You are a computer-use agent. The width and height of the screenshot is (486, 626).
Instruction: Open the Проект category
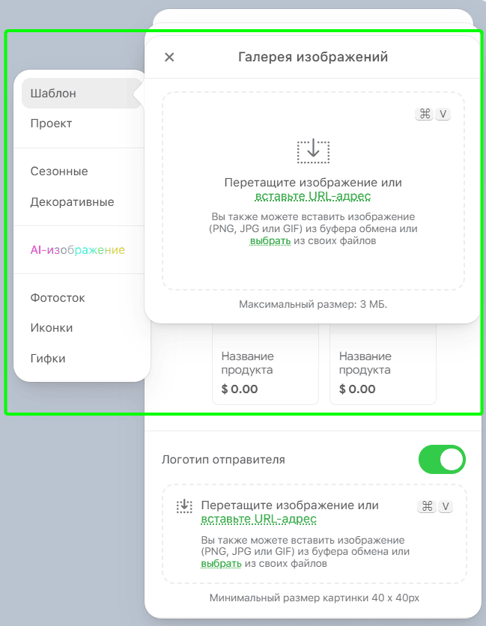pyautogui.click(x=52, y=124)
